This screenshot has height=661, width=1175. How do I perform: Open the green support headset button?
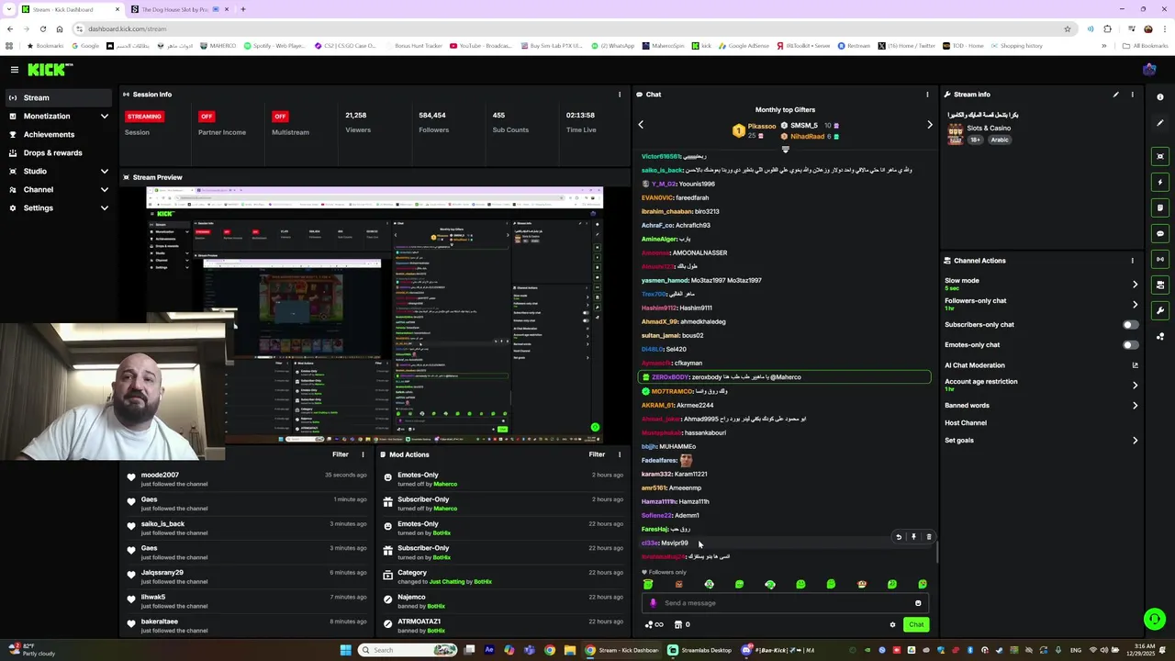(1155, 619)
